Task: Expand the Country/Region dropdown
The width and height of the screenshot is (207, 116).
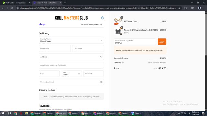Action: click(x=71, y=40)
